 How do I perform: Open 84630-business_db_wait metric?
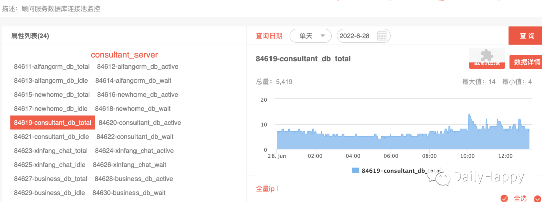(129, 193)
